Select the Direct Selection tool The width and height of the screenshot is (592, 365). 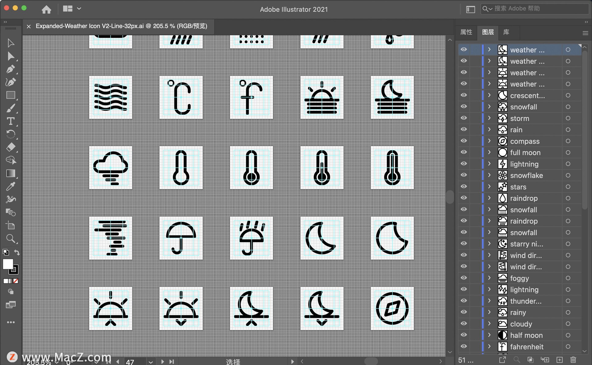pyautogui.click(x=10, y=56)
